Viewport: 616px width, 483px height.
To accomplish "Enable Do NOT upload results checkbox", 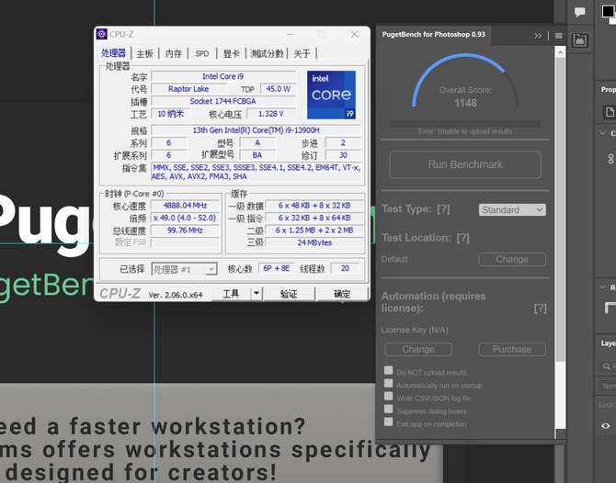I will [x=389, y=370].
